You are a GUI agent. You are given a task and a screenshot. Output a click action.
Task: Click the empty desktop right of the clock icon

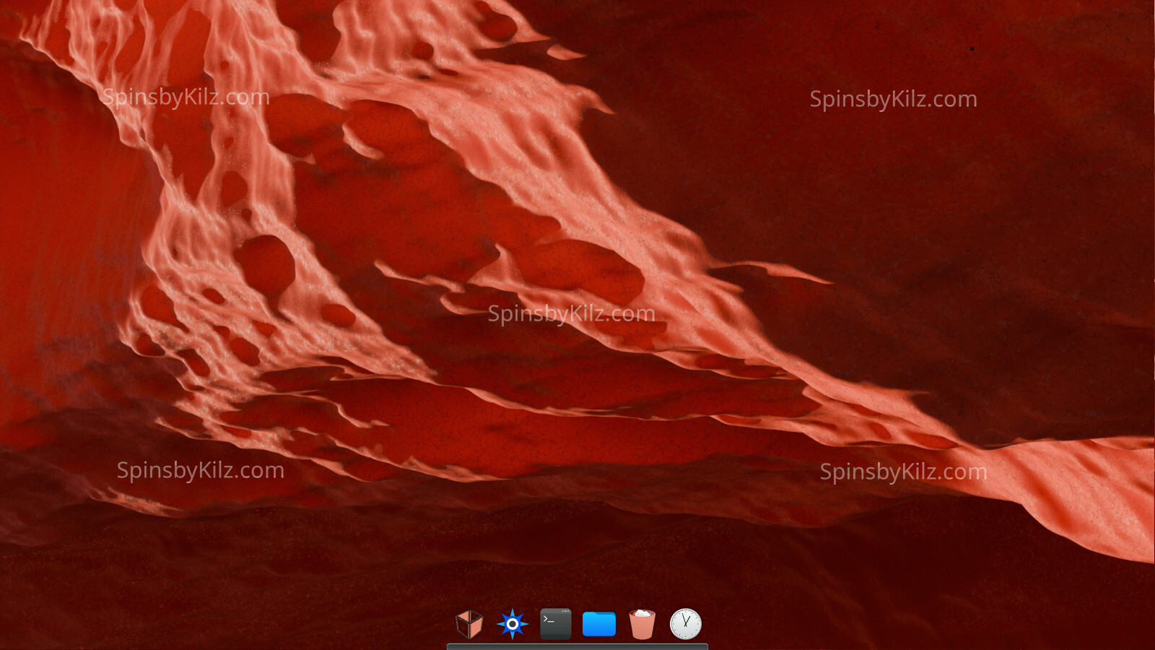coord(830,621)
